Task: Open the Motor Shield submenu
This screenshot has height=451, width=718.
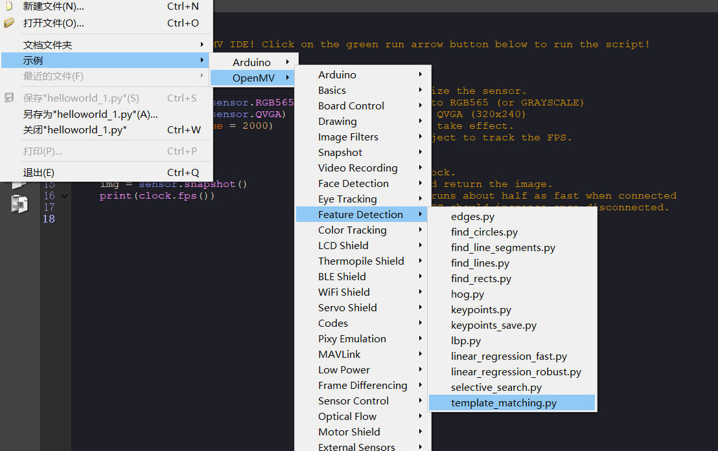Action: pyautogui.click(x=362, y=432)
